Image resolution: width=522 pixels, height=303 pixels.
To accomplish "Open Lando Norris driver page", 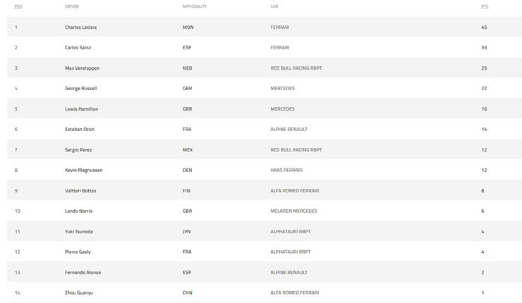I will point(78,211).
